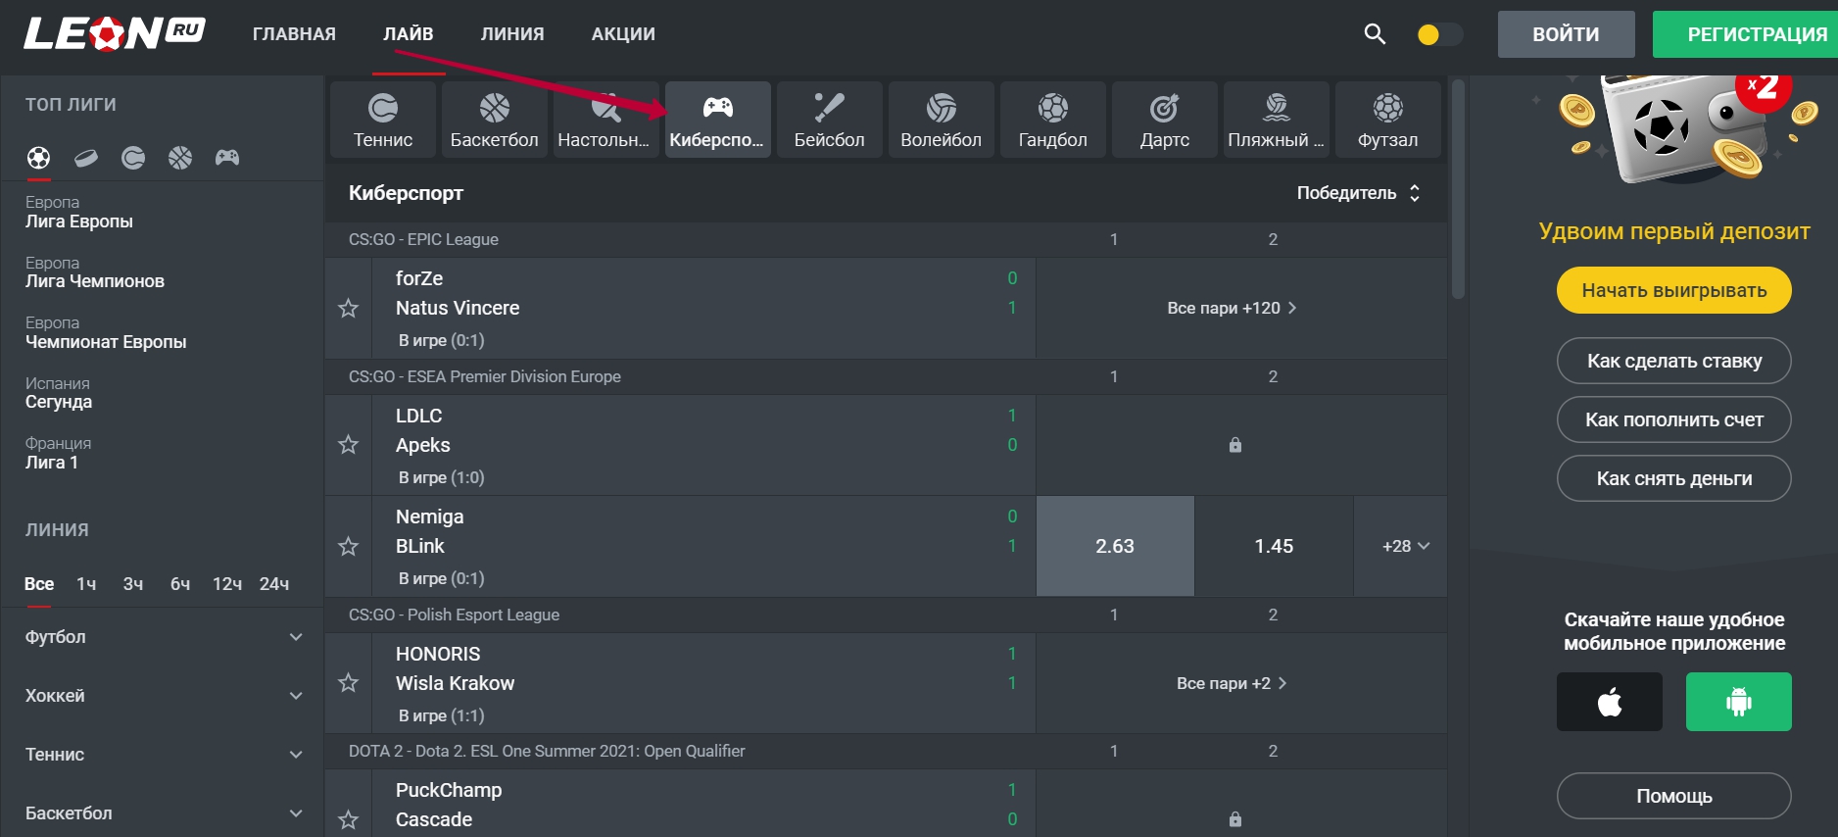Screen dimensions: 1838x837
Task: Choose the Baseball sport icon
Action: click(829, 120)
